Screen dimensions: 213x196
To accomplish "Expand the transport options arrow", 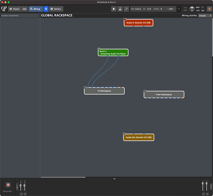I will point(179,9).
